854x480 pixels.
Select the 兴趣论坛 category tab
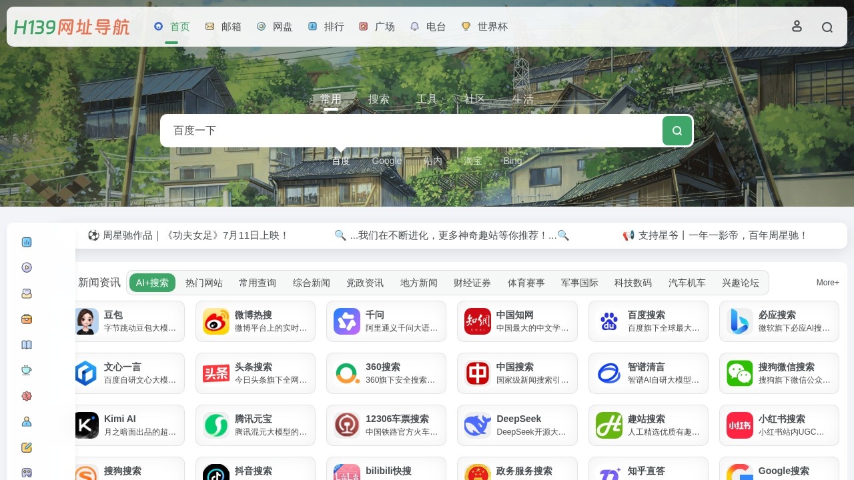click(x=741, y=283)
